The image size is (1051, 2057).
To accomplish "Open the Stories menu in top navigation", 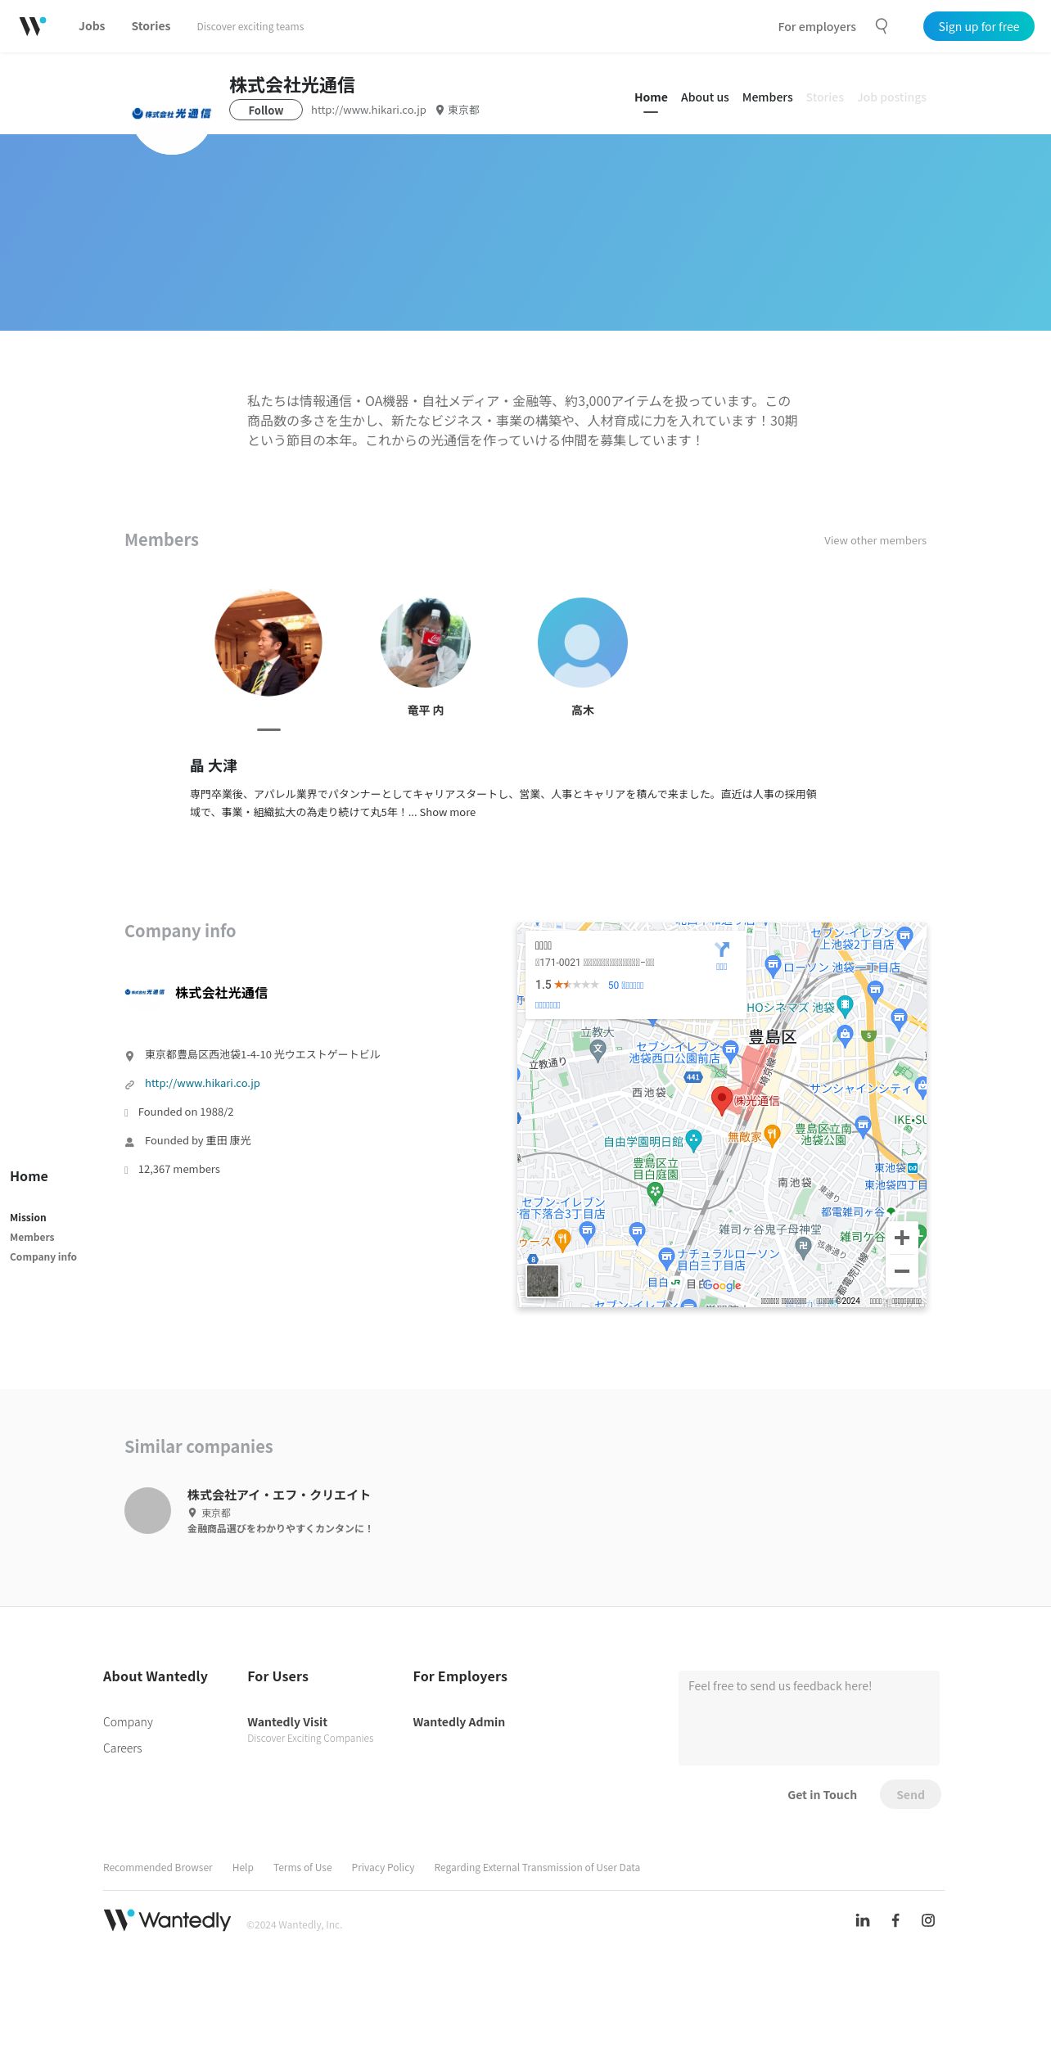I will click(x=151, y=26).
